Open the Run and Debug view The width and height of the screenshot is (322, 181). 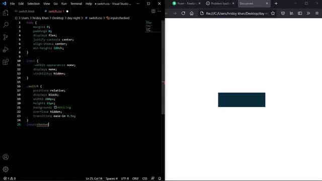[x=6, y=49]
